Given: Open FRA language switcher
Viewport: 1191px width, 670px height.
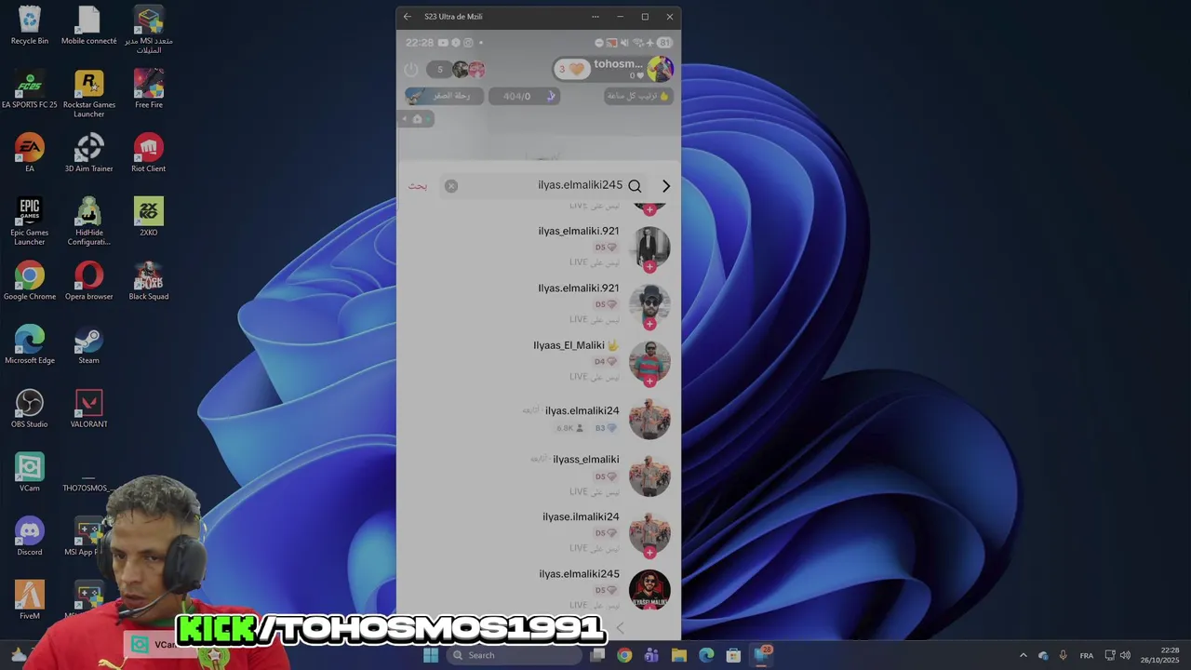Looking at the screenshot, I should tap(1086, 655).
